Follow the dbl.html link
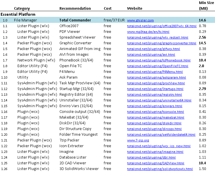Screen dimensions: 215x172 tap(151, 157)
